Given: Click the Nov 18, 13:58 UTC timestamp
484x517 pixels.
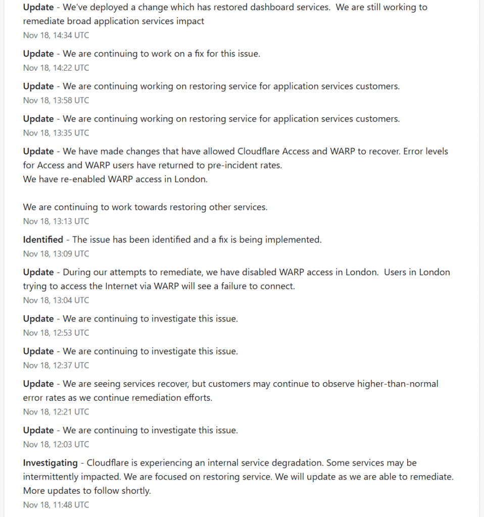Looking at the screenshot, I should coord(56,100).
